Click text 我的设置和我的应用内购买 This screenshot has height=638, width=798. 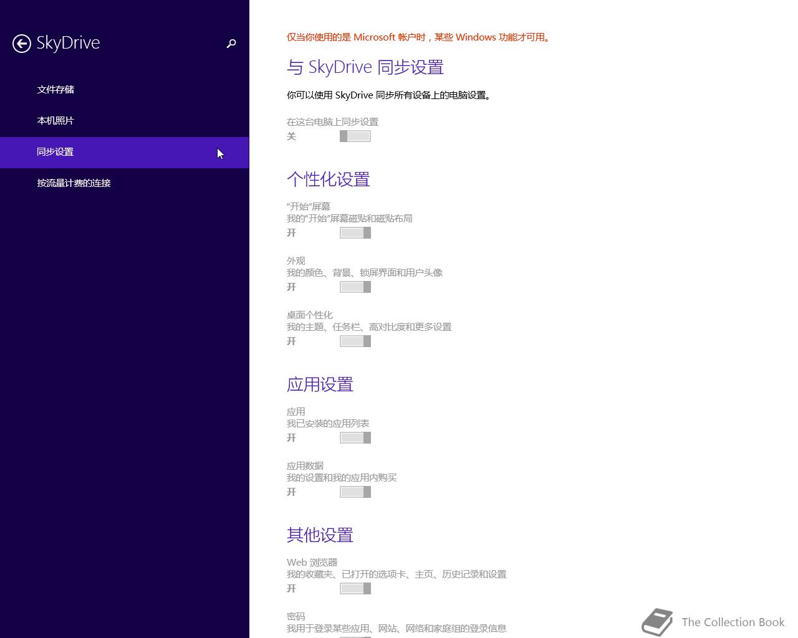click(342, 478)
